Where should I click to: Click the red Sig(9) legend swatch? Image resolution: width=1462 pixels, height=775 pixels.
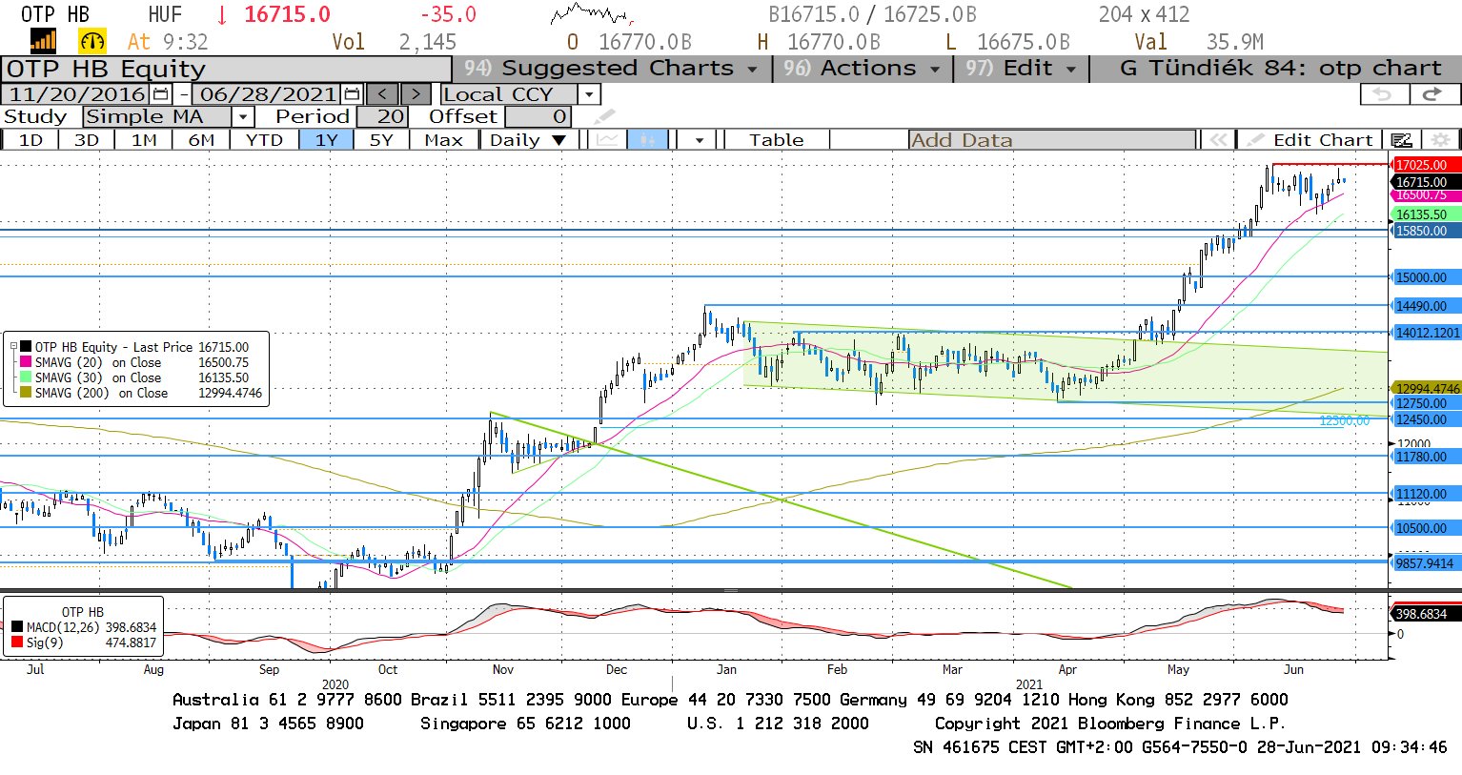click(17, 642)
